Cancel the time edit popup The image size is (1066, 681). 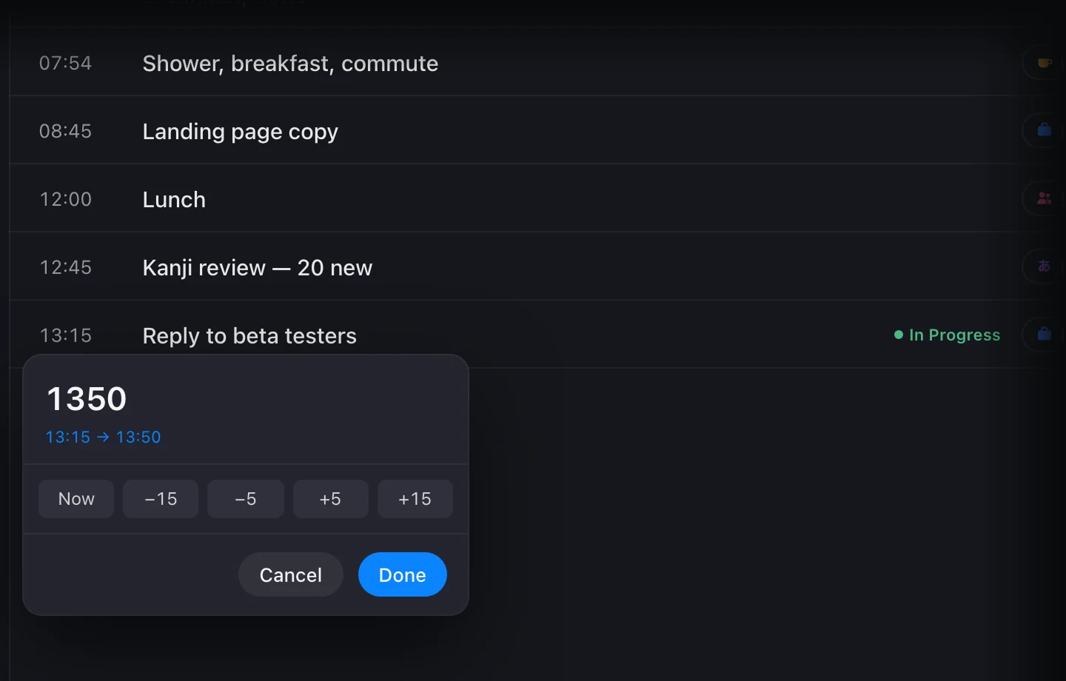(x=291, y=574)
